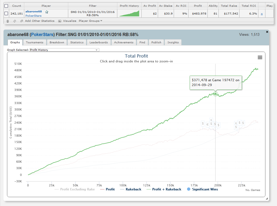Open the abarone68 player link
This screenshot has height=206, width=277.
(x=33, y=12)
